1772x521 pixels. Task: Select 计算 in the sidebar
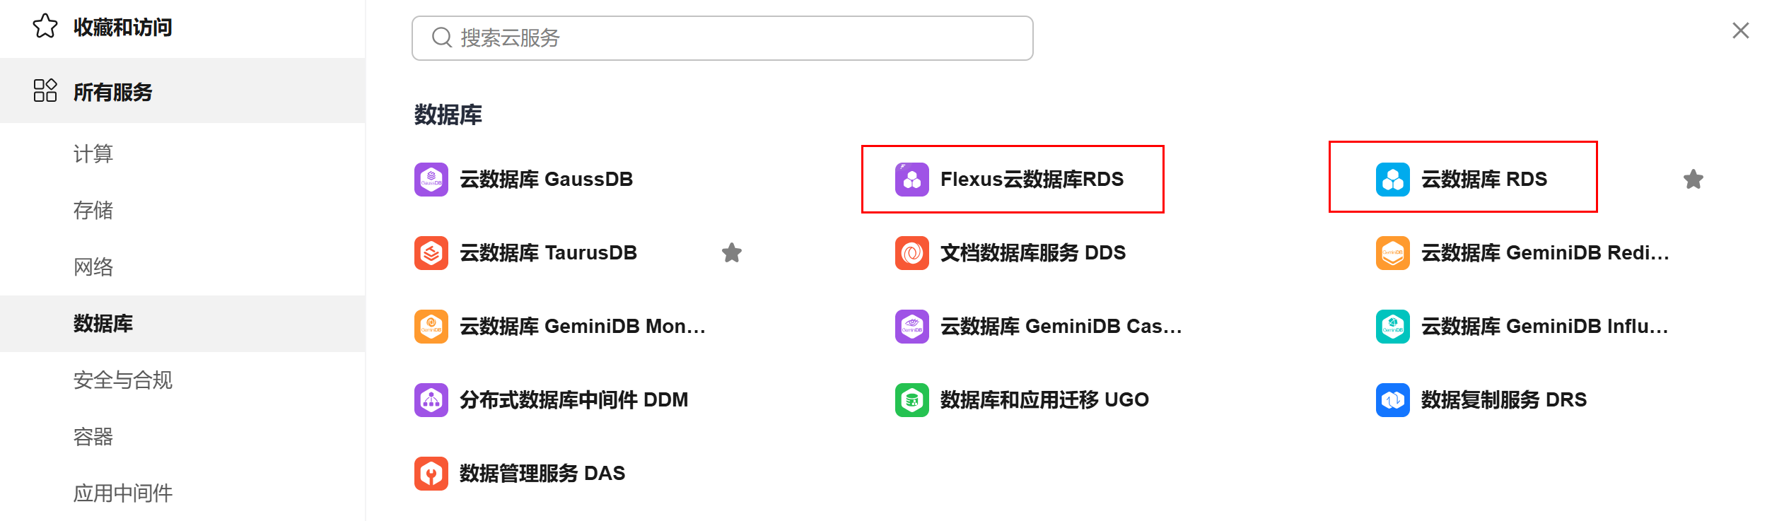pyautogui.click(x=93, y=154)
